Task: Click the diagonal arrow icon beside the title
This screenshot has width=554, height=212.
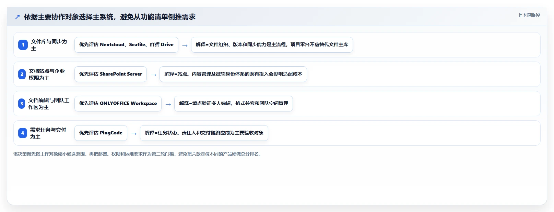Action: 17,17
